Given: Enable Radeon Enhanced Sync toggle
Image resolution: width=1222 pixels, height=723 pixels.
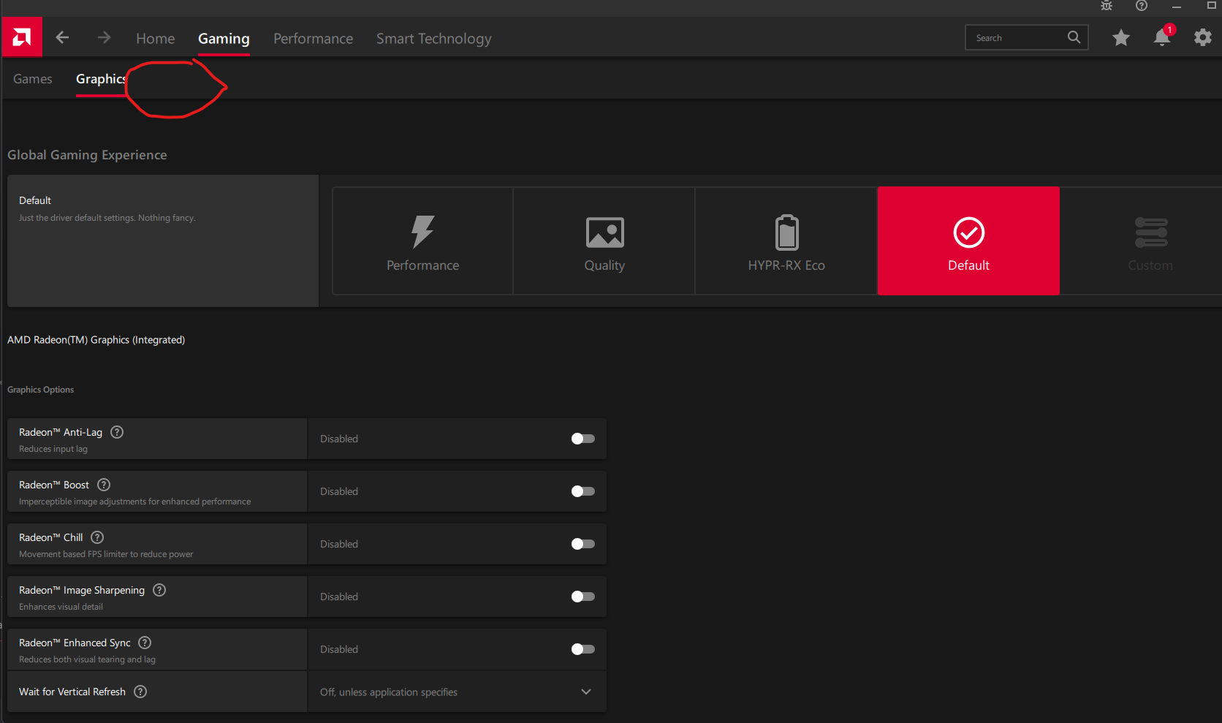Looking at the screenshot, I should point(582,649).
